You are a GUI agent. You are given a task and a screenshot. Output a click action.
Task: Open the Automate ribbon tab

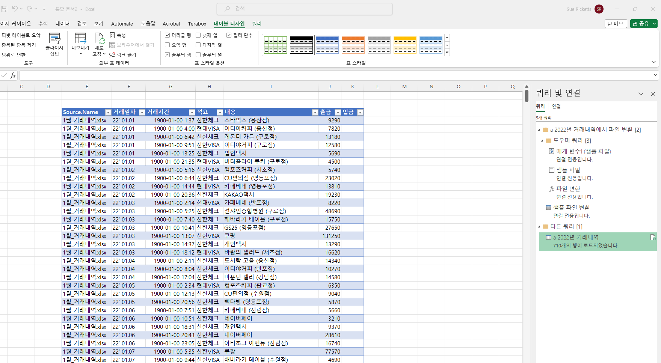point(122,24)
